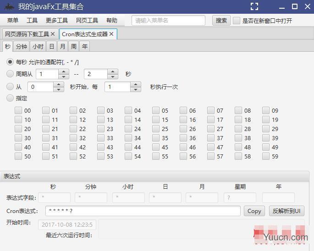The image size is (314, 251).
Task: Open the 网页工具 menu
Action: coord(87,20)
